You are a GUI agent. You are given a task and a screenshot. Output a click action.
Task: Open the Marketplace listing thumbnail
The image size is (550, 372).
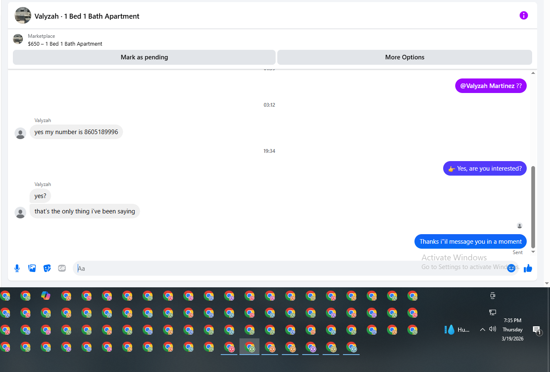[x=18, y=39]
